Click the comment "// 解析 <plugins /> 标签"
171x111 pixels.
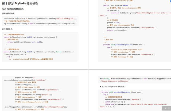pos(25,92)
